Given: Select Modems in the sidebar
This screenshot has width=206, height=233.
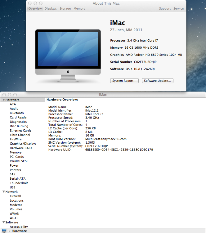Looking at the screenshot, I should pos(16,205).
